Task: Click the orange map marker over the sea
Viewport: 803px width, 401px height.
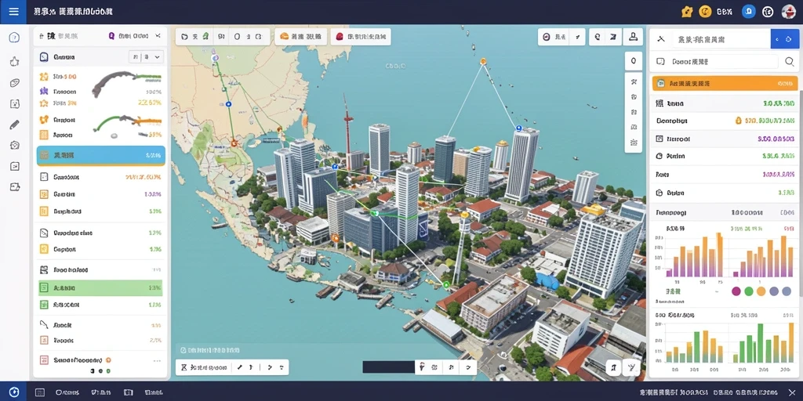Action: (482, 61)
